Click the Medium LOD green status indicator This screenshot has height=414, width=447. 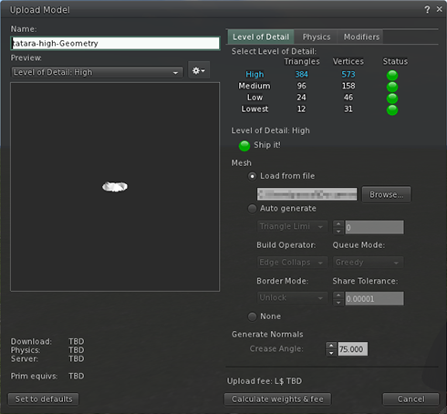pyautogui.click(x=392, y=87)
